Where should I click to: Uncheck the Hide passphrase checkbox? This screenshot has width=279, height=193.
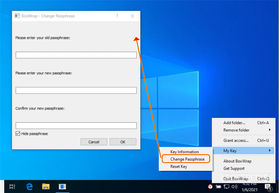[x=18, y=134]
